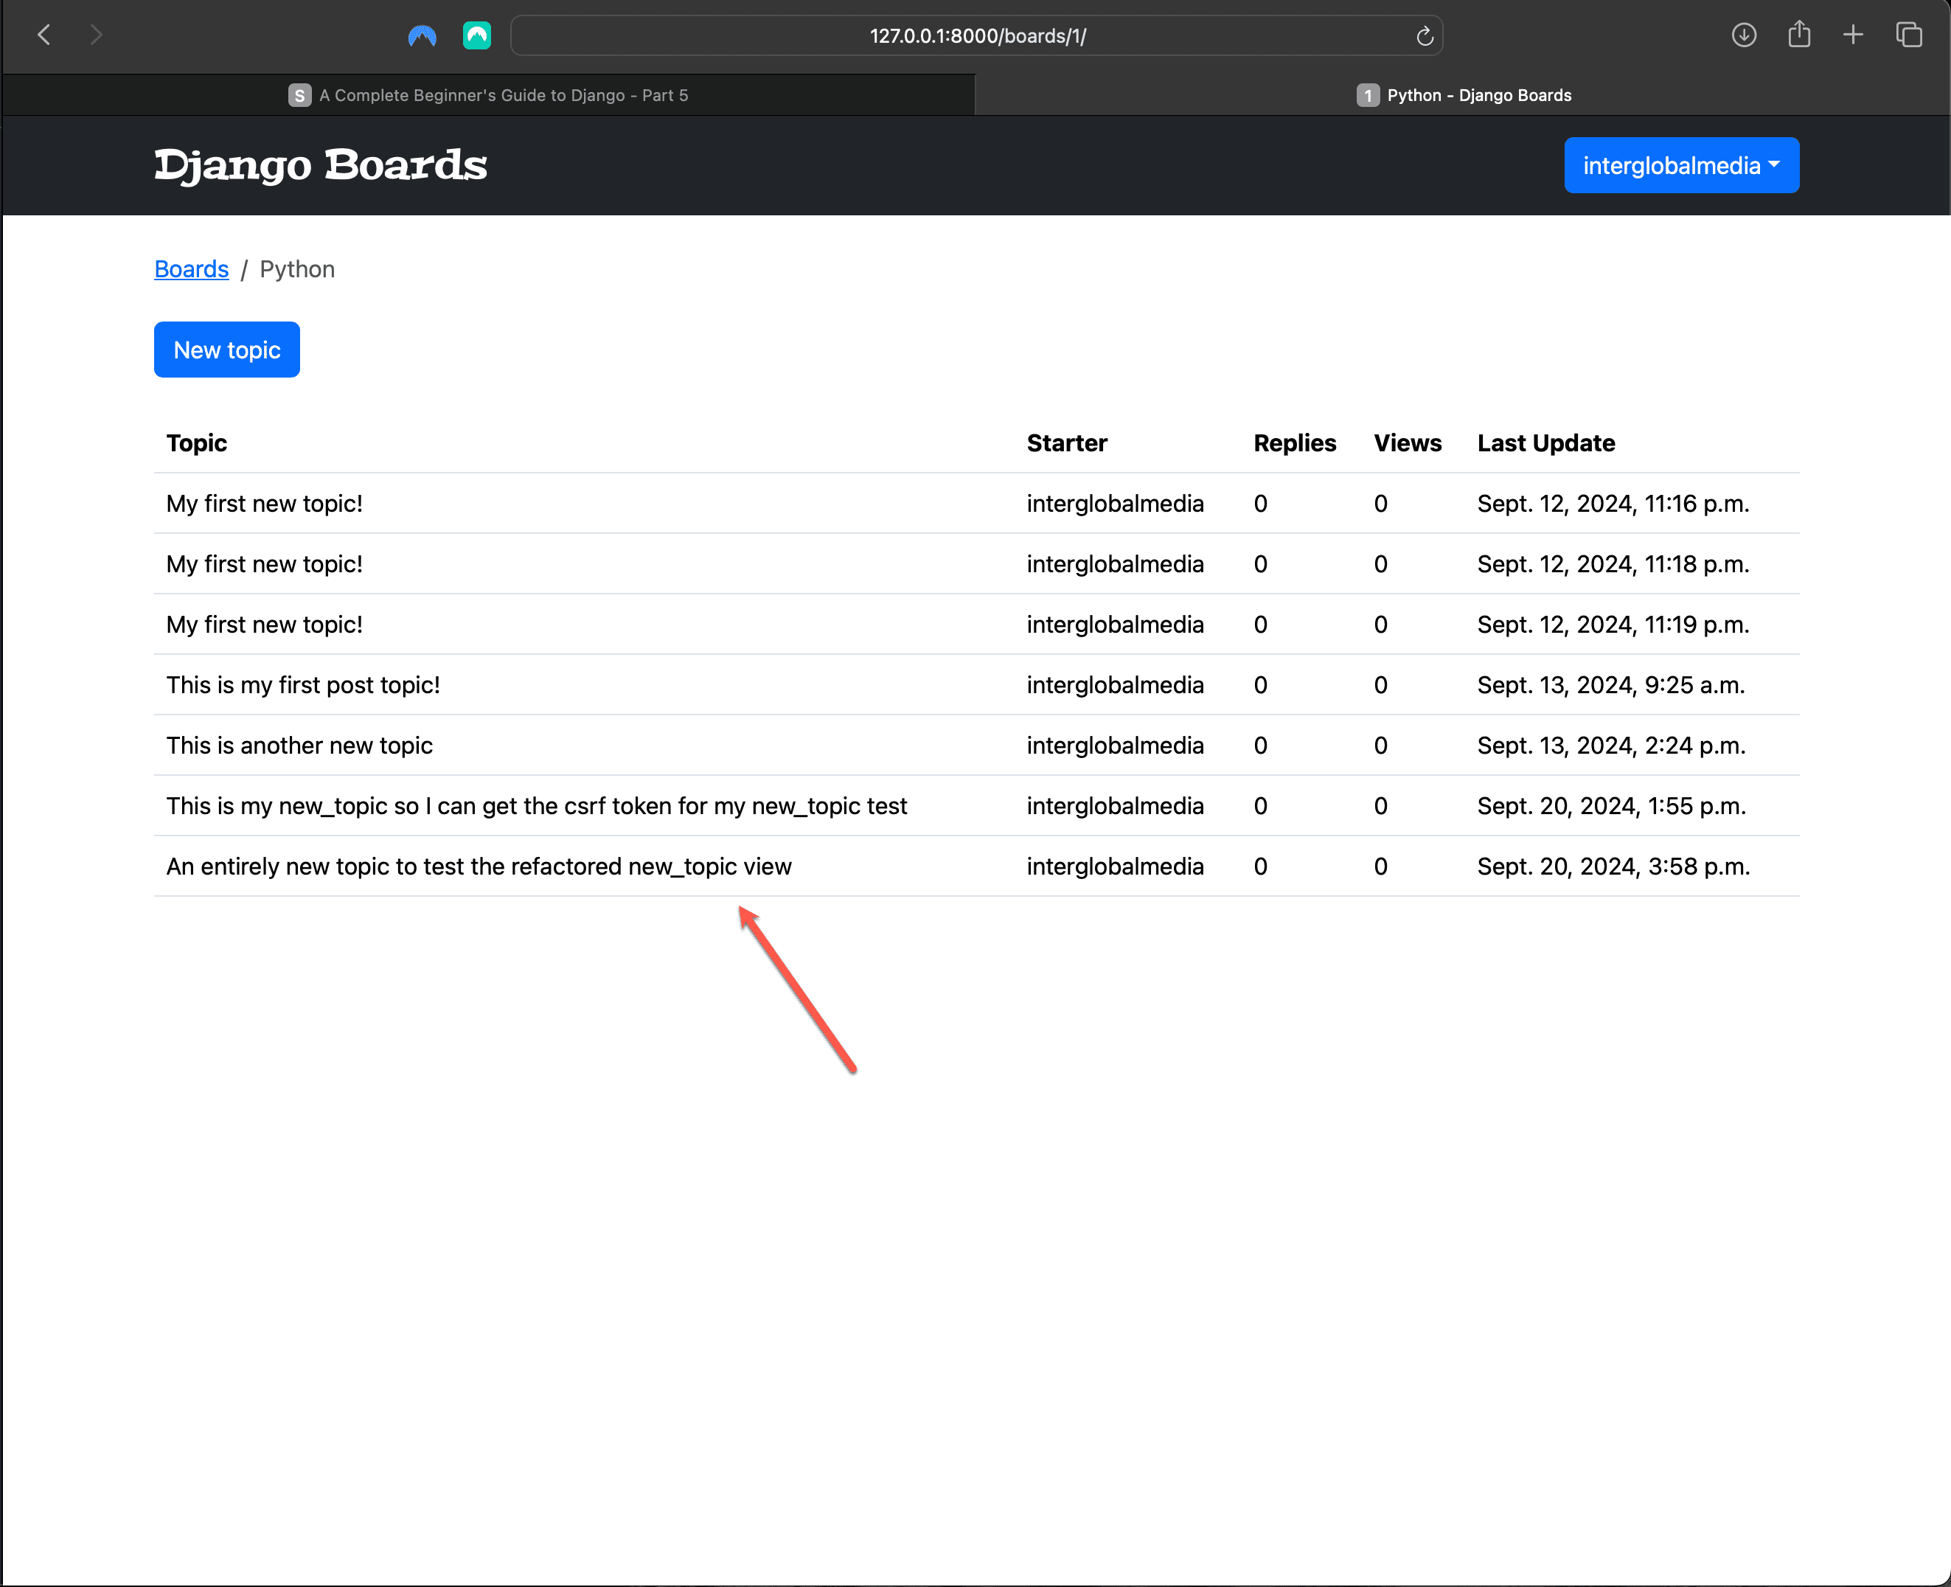The height and width of the screenshot is (1587, 1951).
Task: Expand the interglobalmedia user dropdown
Action: (x=1680, y=165)
